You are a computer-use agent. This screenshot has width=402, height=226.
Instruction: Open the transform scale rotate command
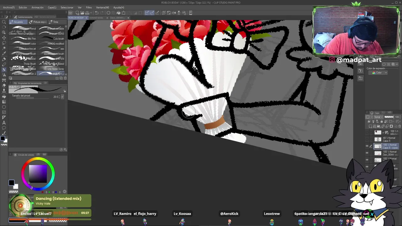(123, 13)
